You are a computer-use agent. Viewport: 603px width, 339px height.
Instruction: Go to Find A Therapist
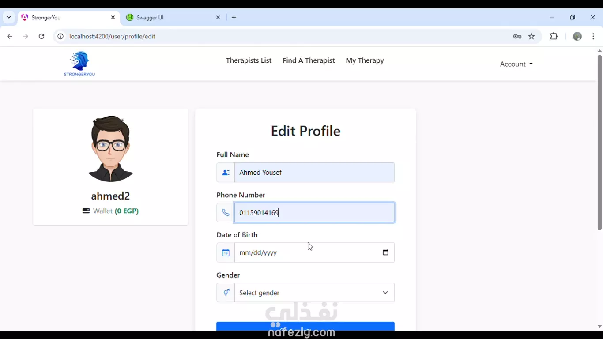[309, 60]
